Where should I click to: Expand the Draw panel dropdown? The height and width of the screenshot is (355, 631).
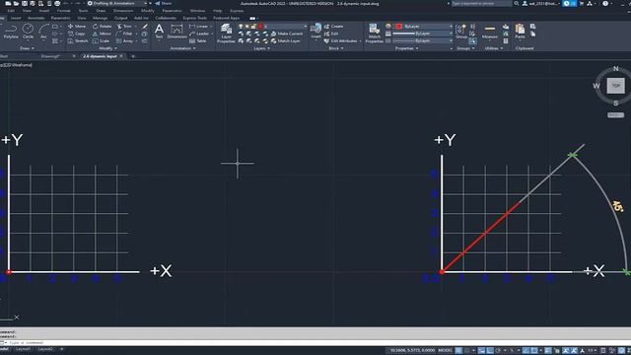pyautogui.click(x=27, y=48)
